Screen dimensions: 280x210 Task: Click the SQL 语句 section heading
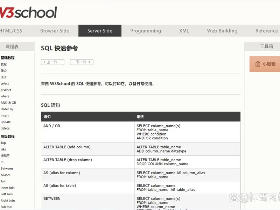point(50,105)
